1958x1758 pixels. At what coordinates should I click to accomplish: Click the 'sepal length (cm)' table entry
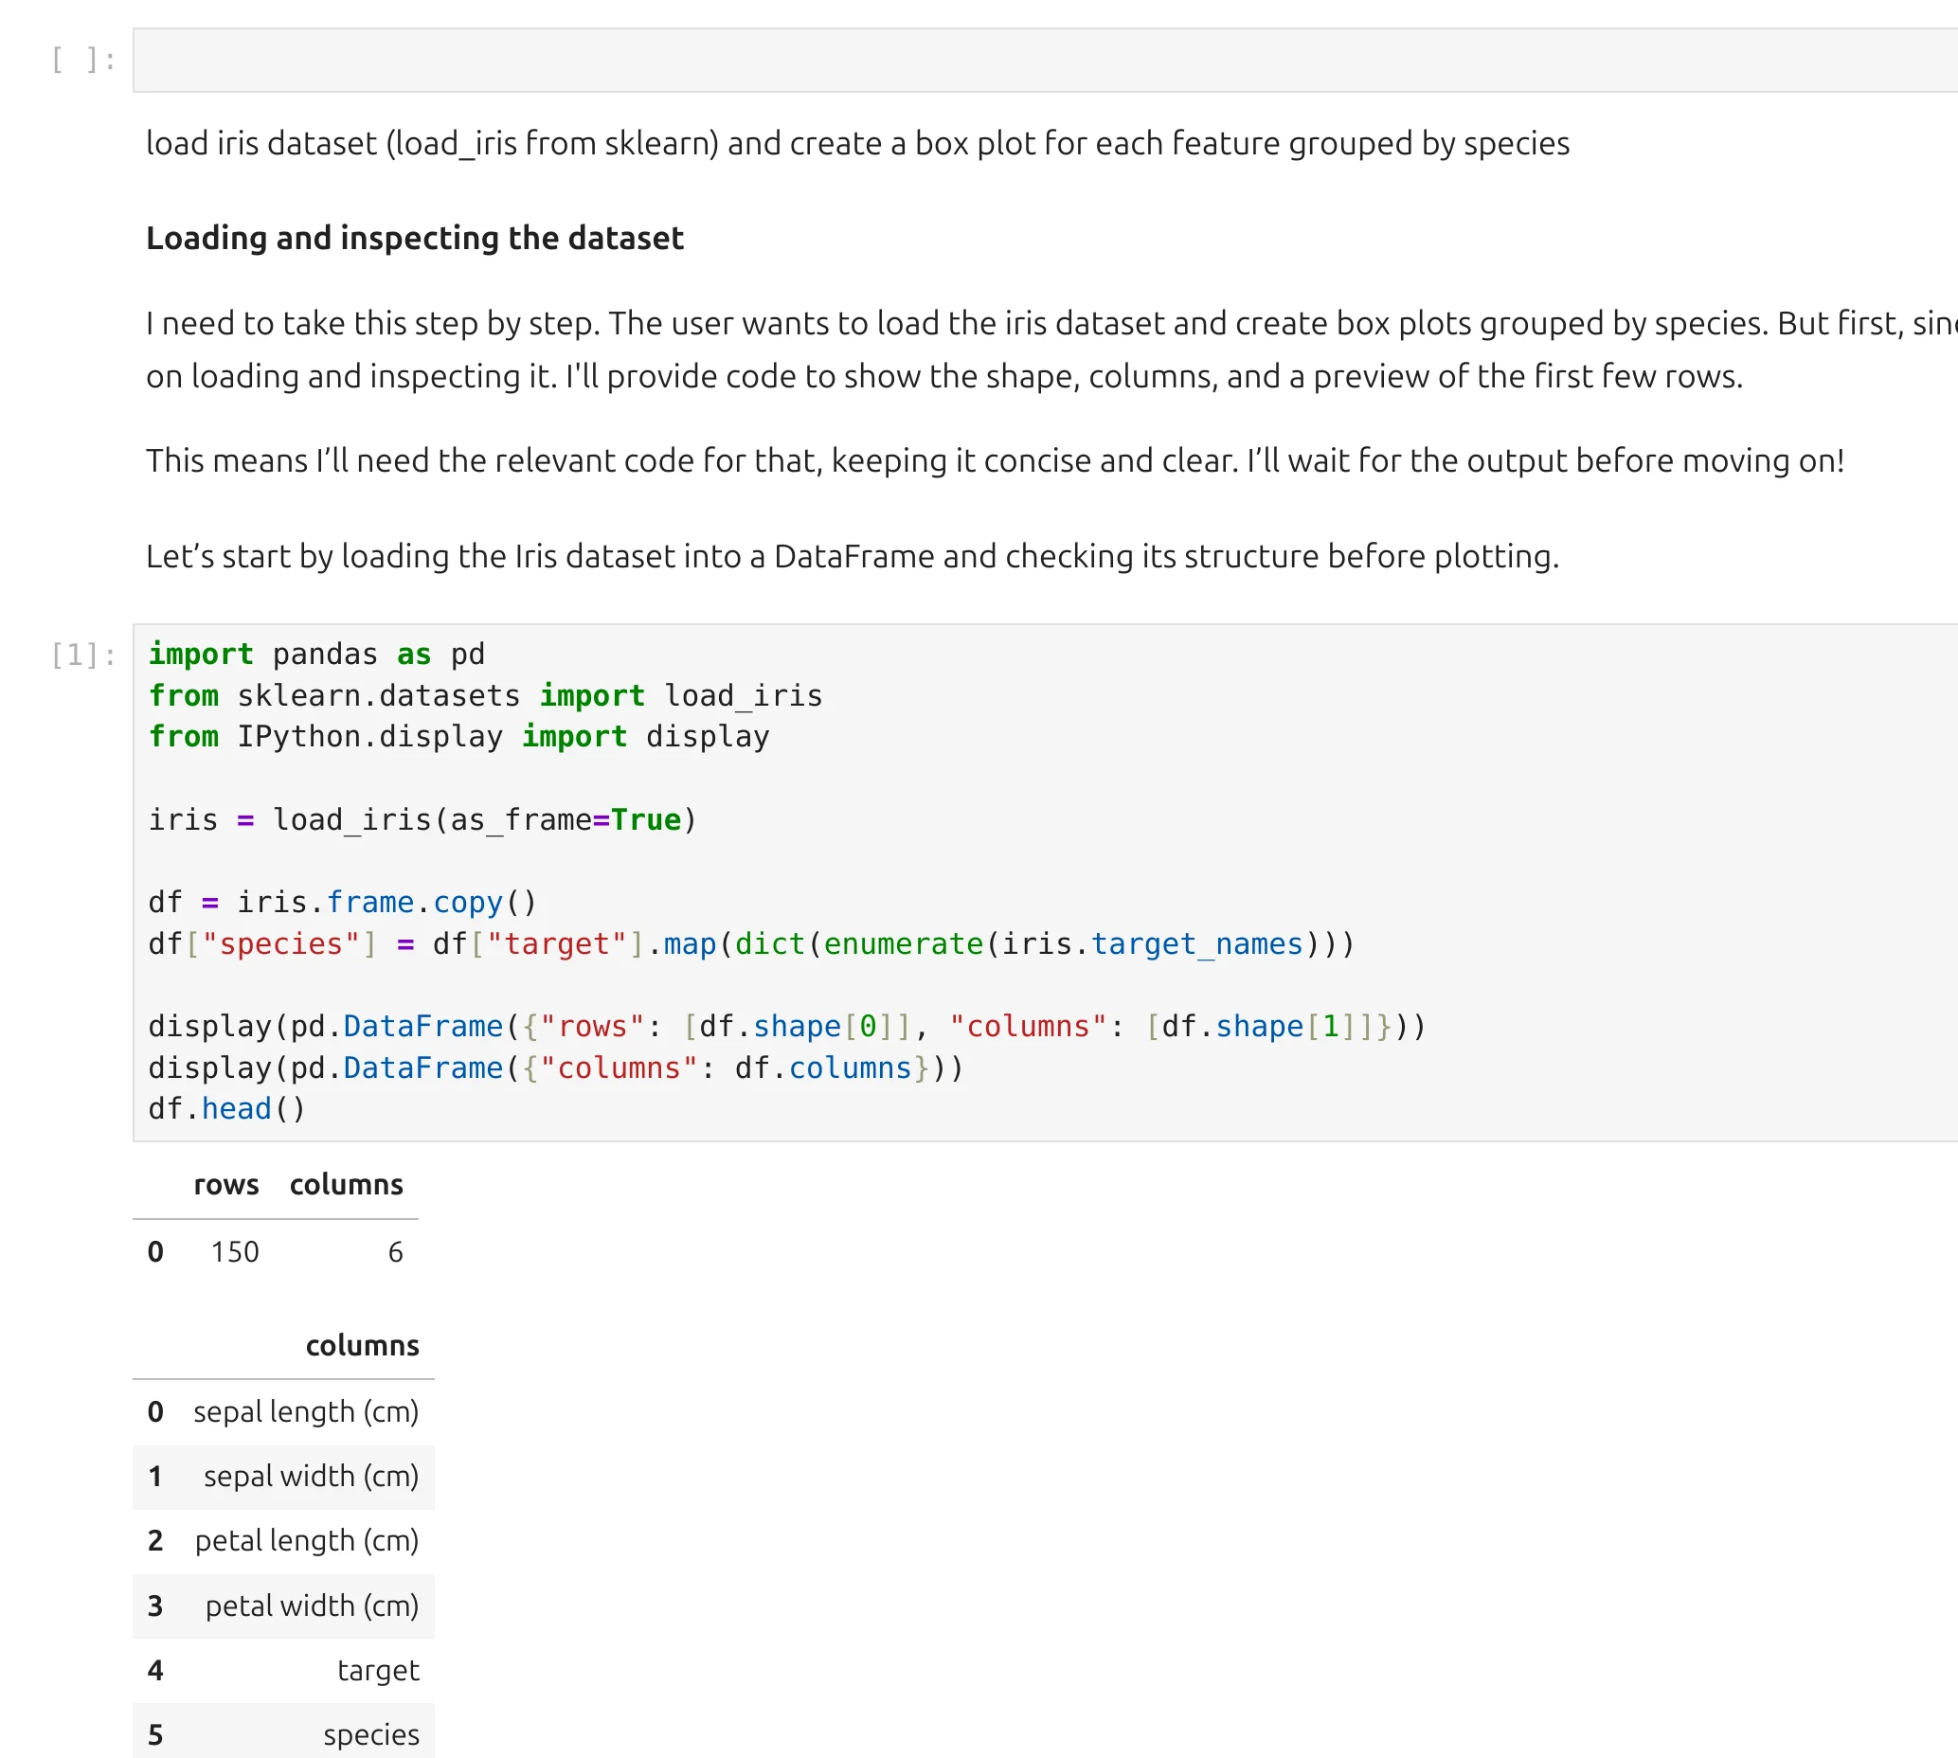(x=305, y=1411)
